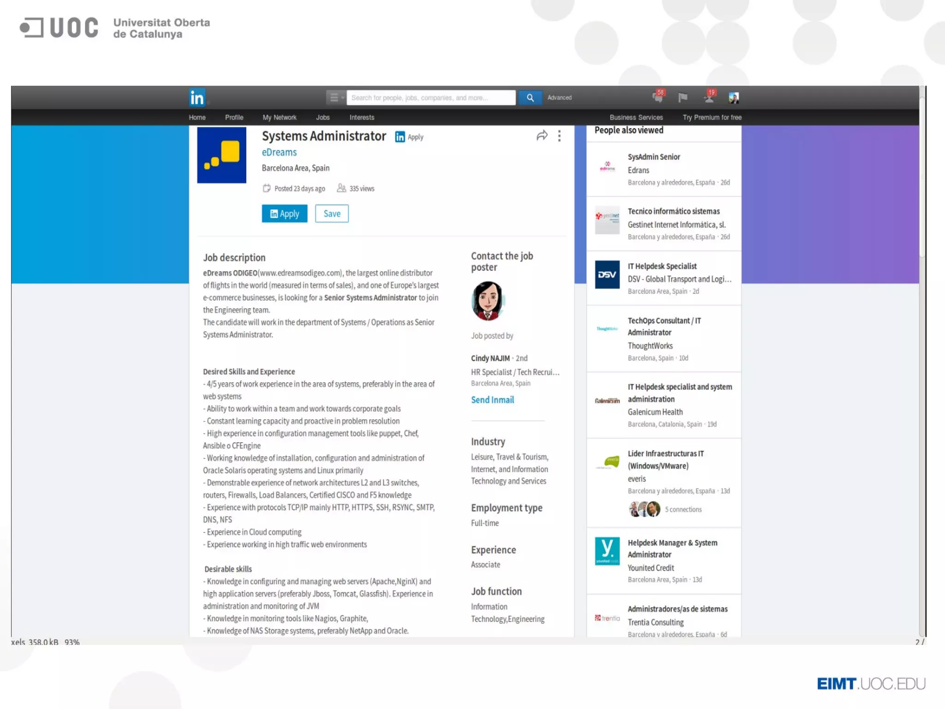Click the LinkedIn search input field
This screenshot has height=709, width=945.
coord(431,97)
